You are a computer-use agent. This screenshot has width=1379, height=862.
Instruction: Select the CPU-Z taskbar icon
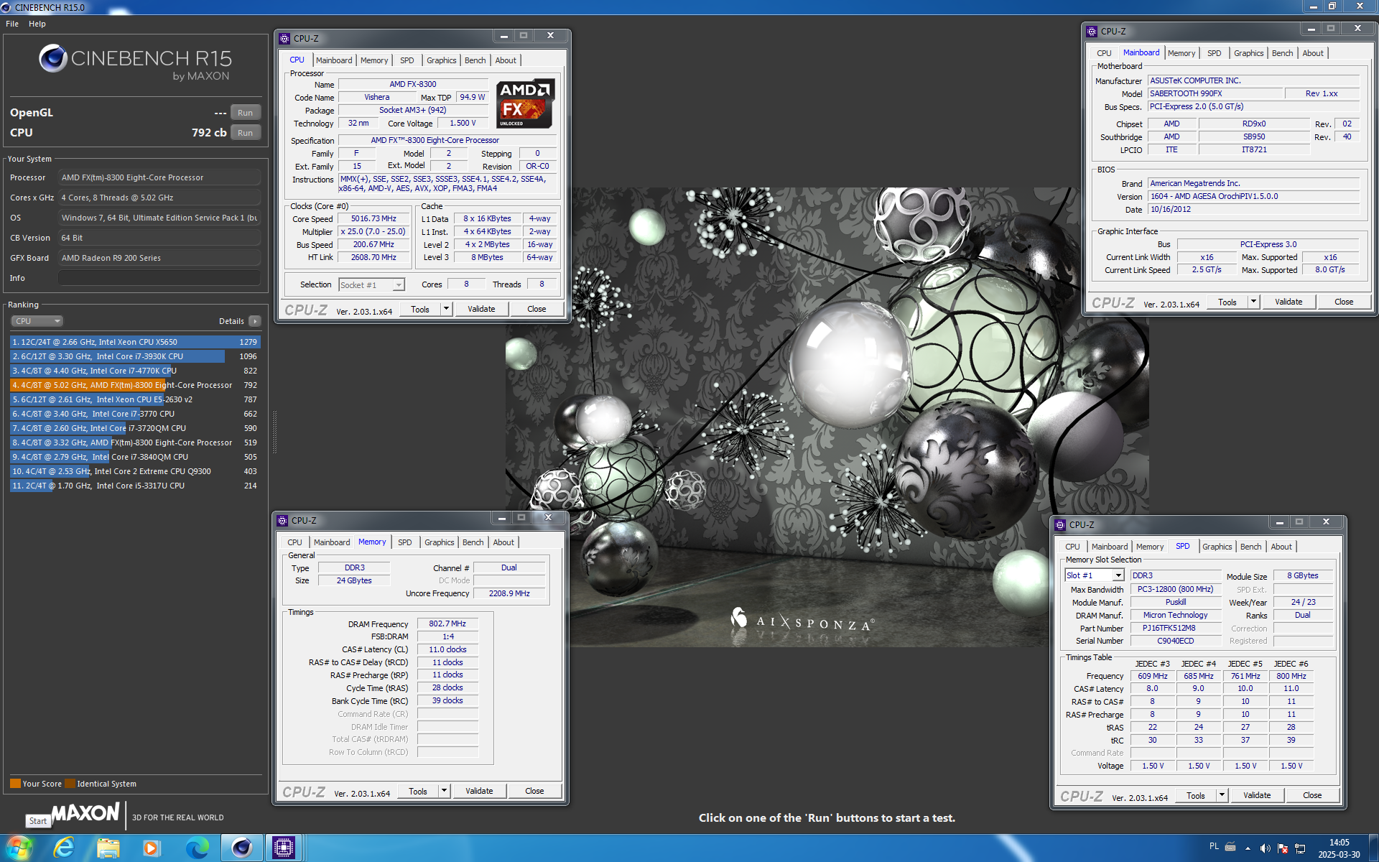pyautogui.click(x=284, y=848)
